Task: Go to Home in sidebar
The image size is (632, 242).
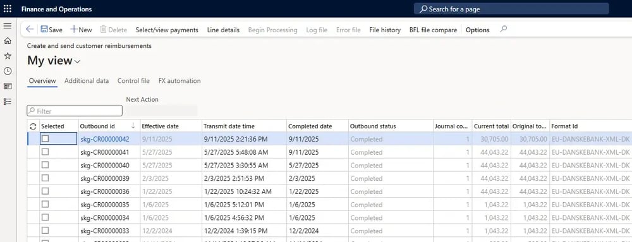Action: pos(7,40)
